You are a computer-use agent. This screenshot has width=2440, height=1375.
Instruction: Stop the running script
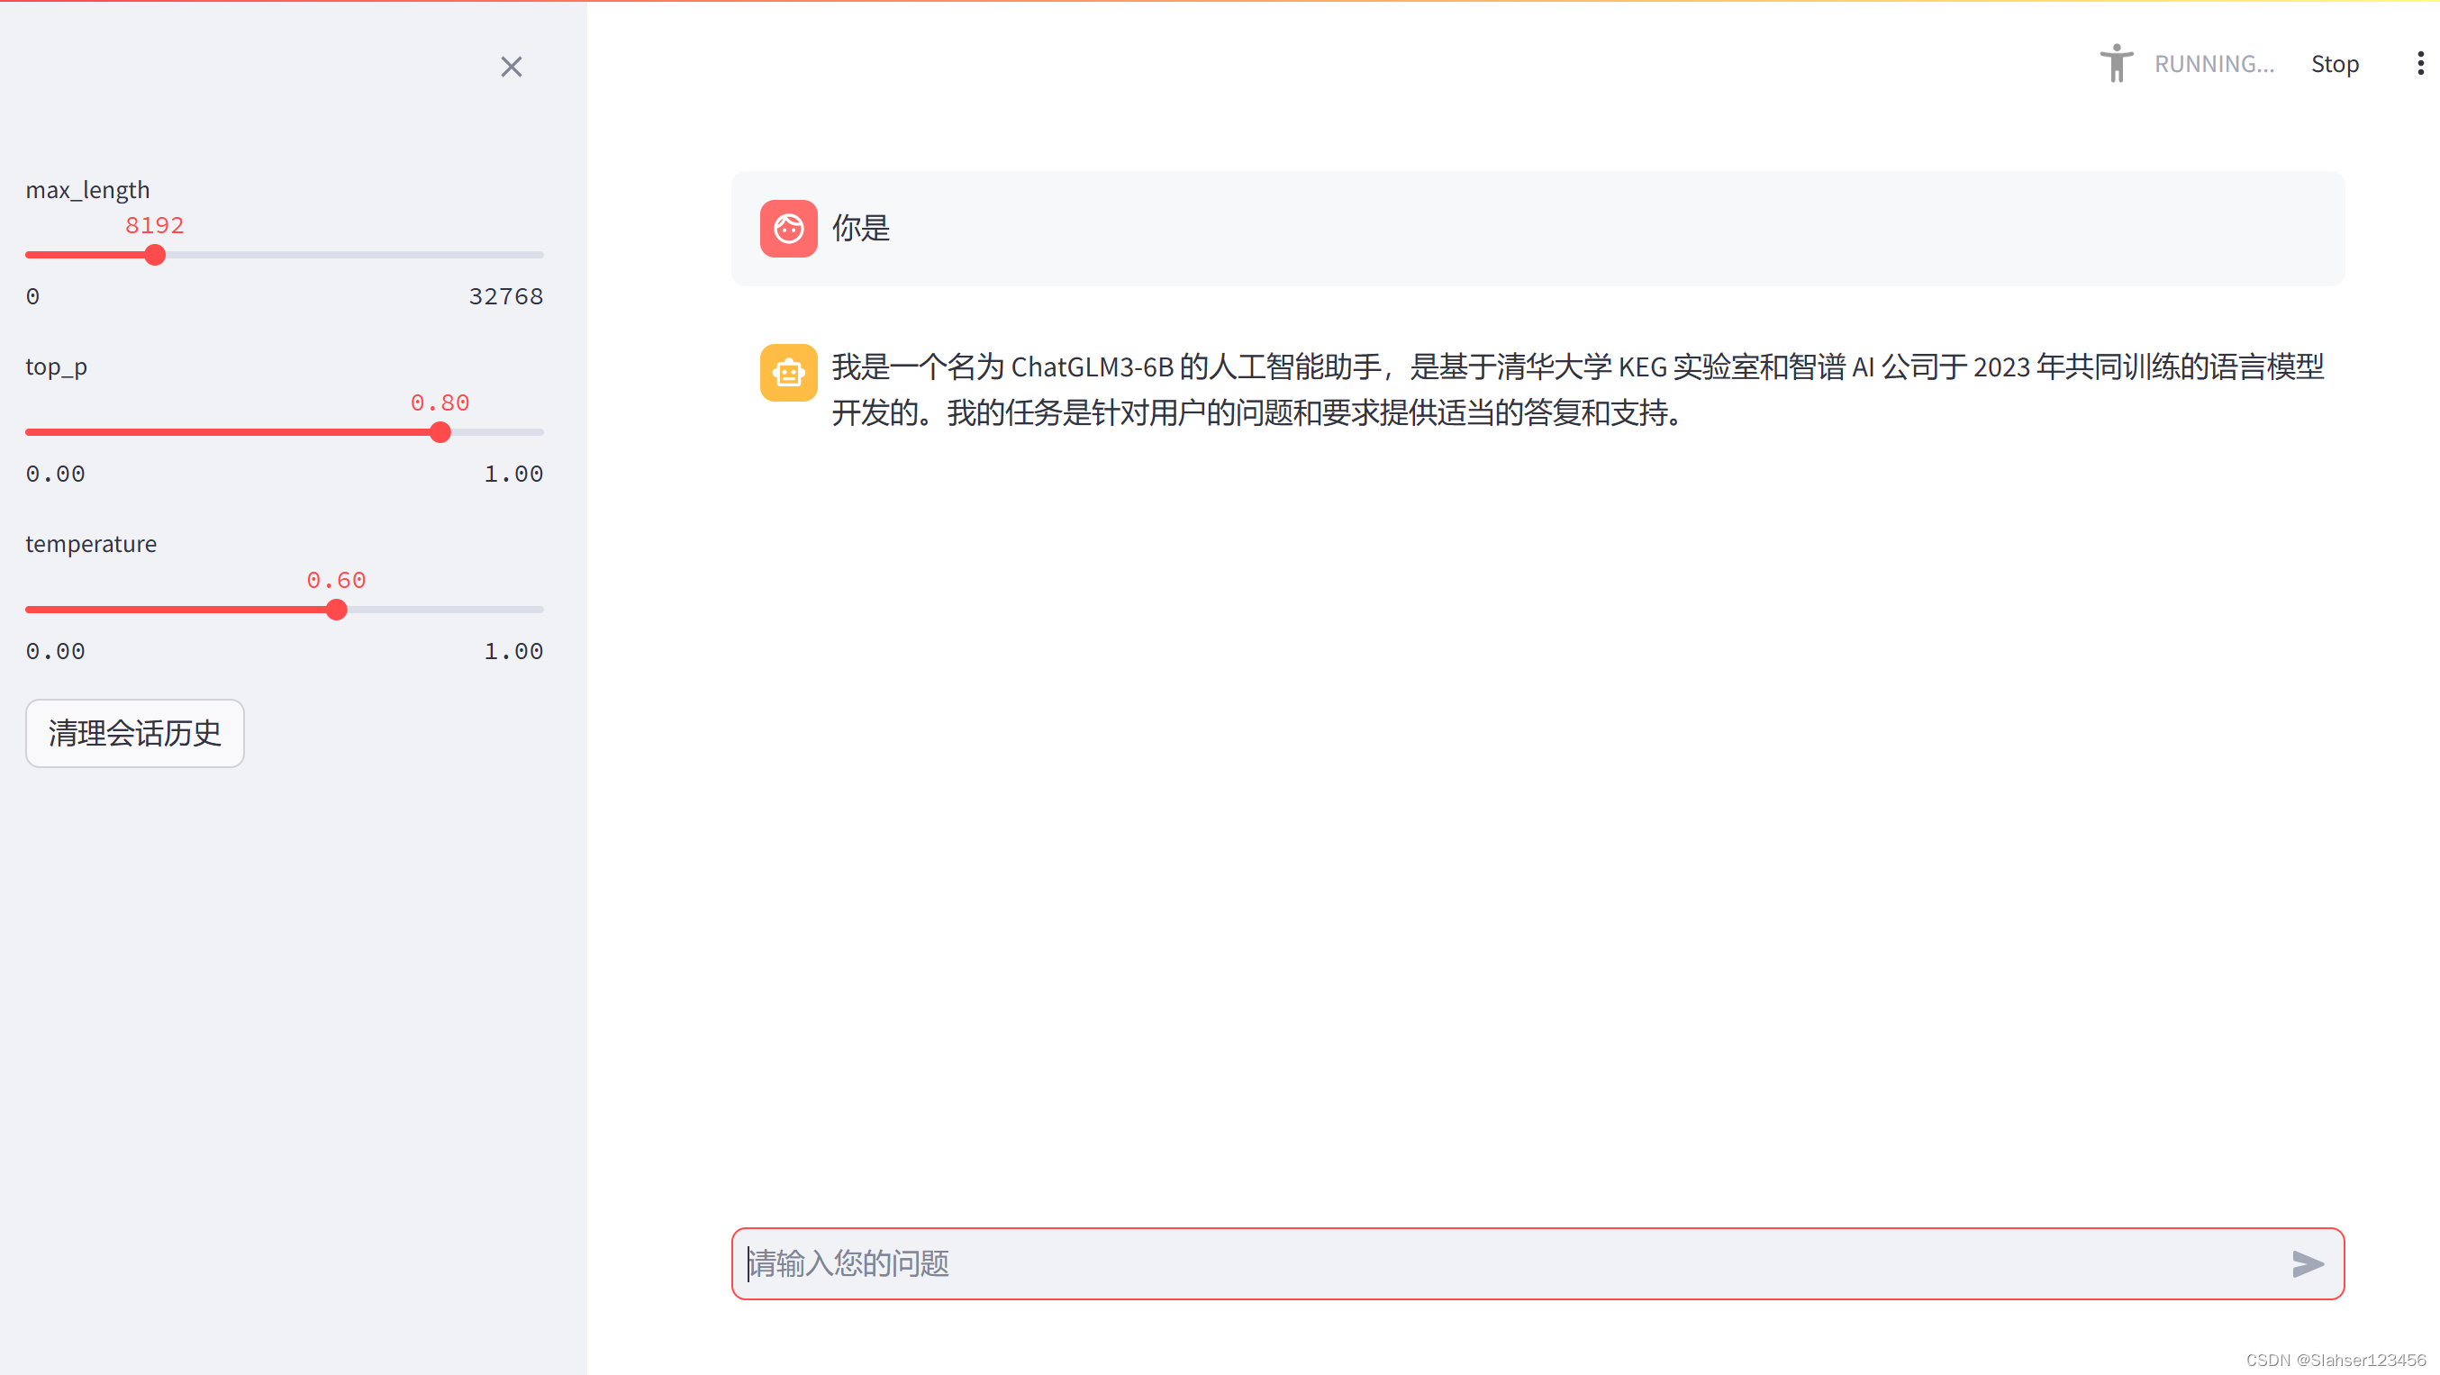tap(2334, 63)
